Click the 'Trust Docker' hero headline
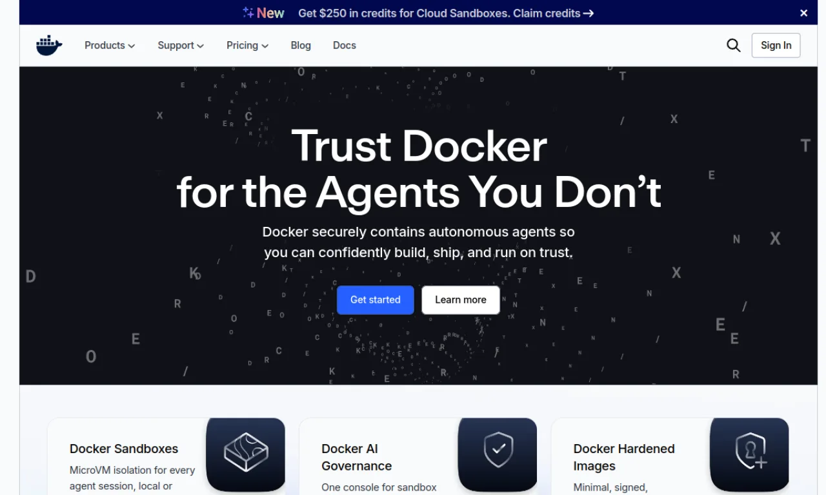 (419, 146)
